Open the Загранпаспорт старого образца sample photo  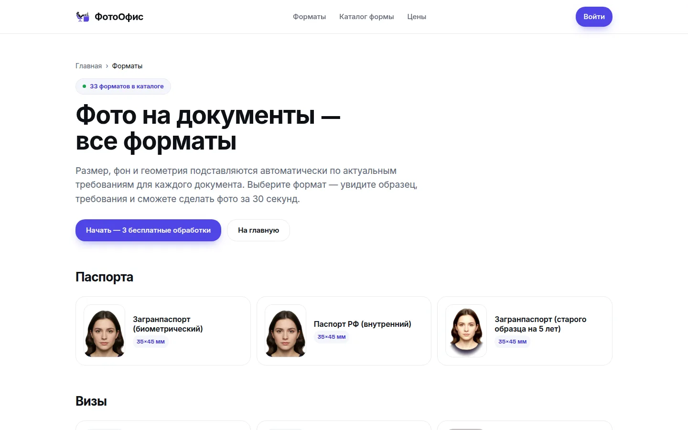466,331
